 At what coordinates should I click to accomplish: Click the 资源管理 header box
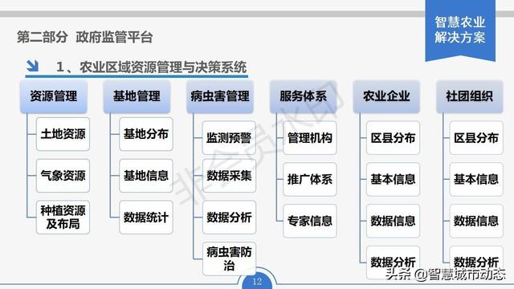[x=54, y=96]
